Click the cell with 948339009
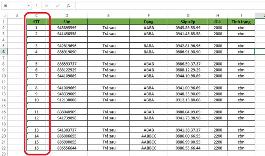 click(x=67, y=94)
